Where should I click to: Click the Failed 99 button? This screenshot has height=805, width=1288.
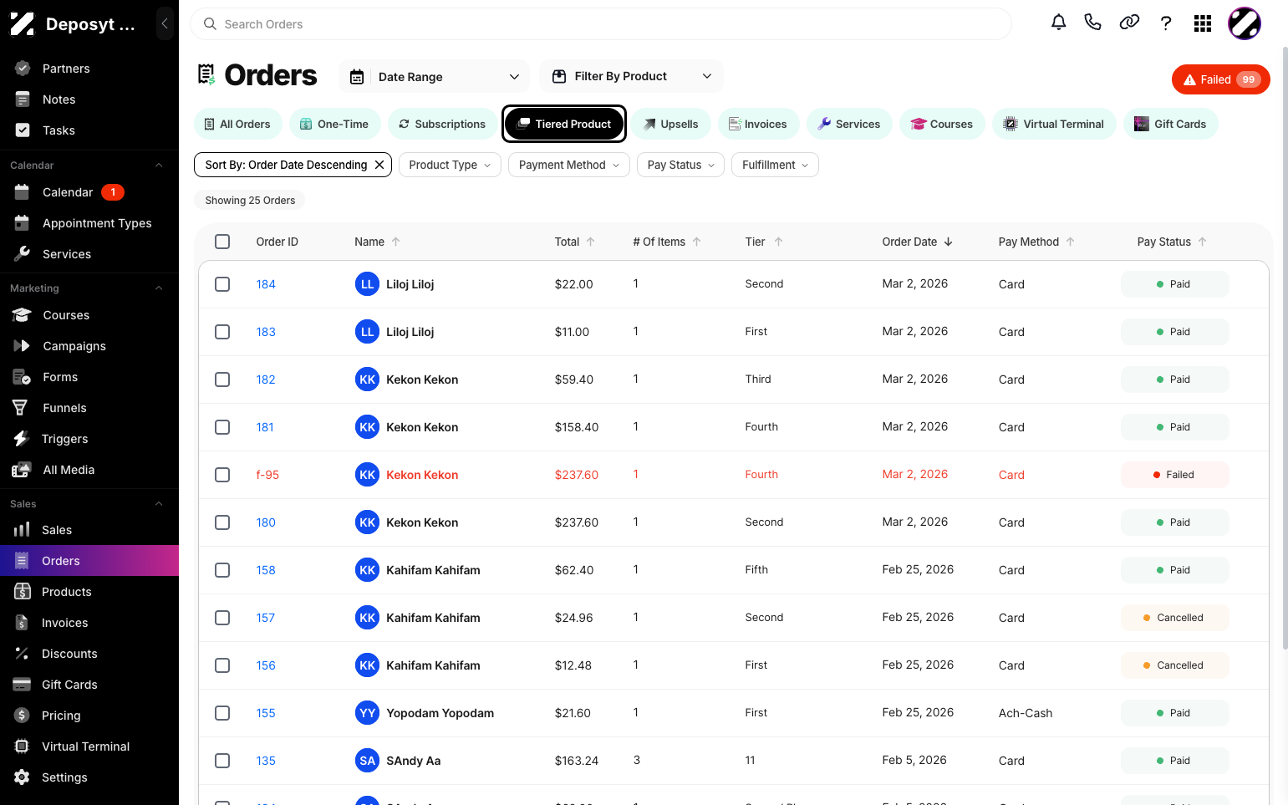coord(1221,79)
